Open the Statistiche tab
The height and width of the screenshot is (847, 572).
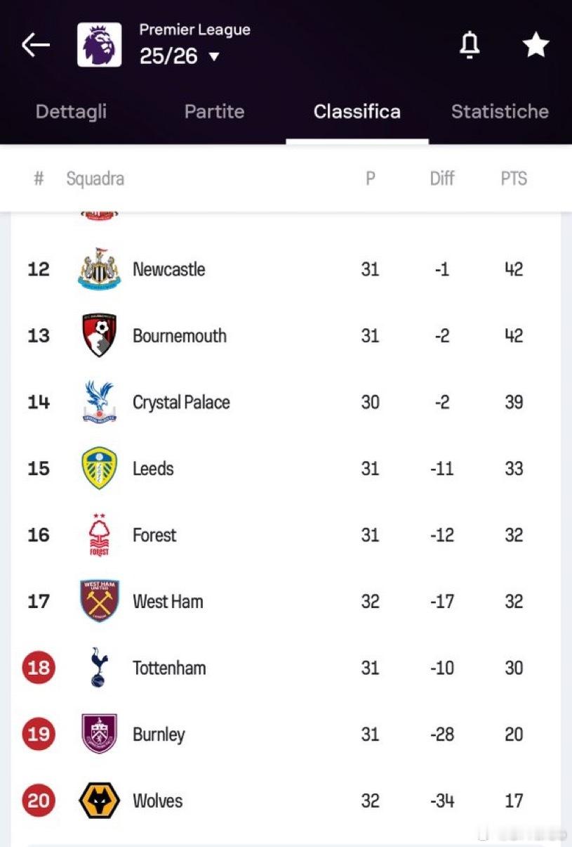point(500,111)
